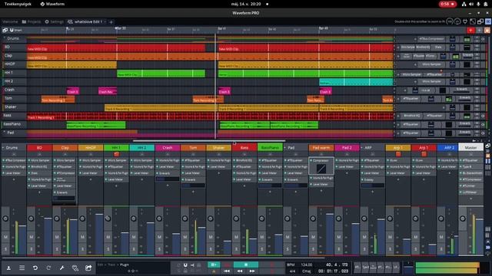Screen dimensions: 492x276
Task: Select the BassPiano mixer channel header
Action: [x=270, y=147]
